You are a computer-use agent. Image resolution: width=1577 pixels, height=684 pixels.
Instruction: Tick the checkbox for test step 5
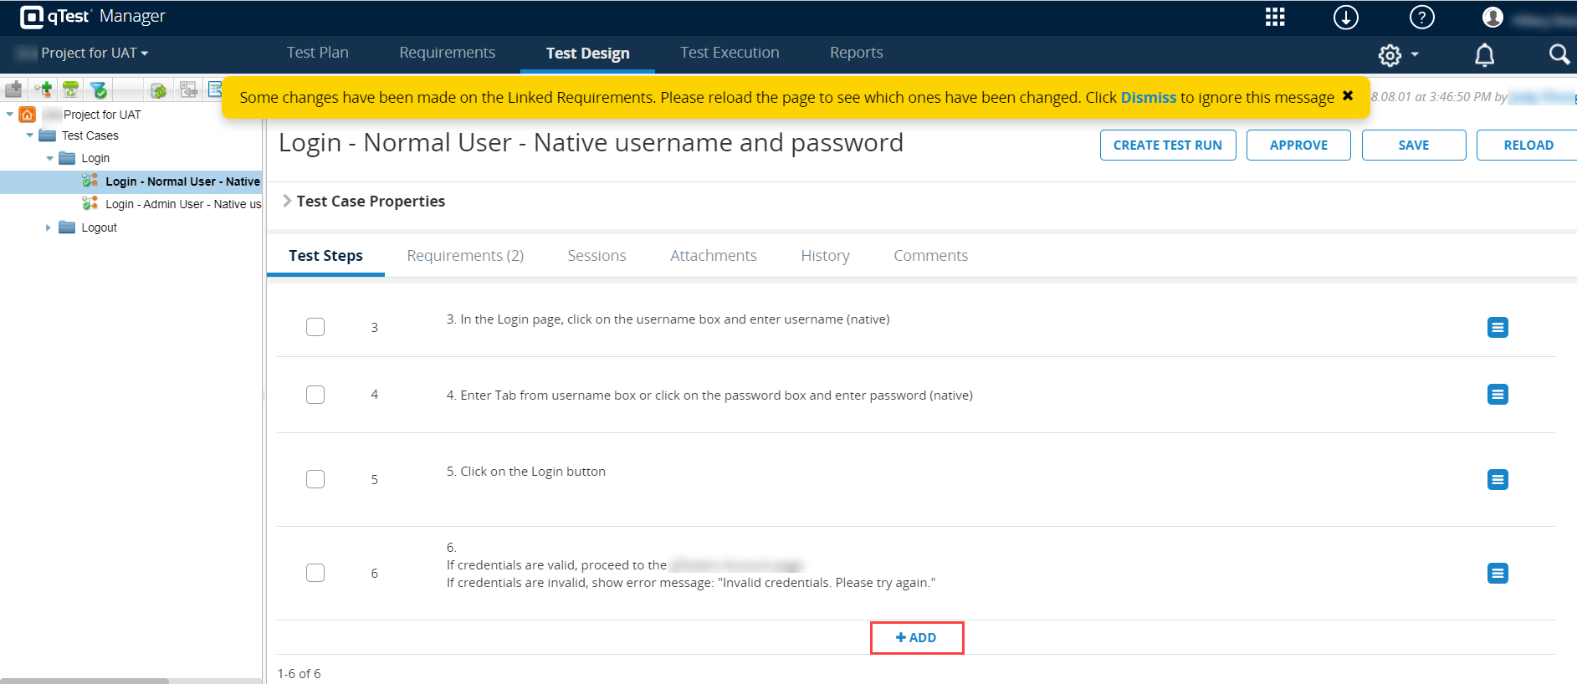pos(315,479)
